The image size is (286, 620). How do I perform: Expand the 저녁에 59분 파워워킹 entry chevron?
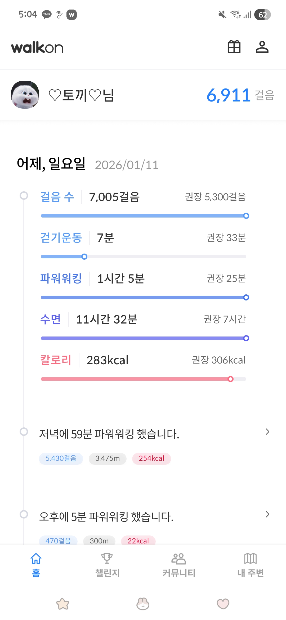click(267, 432)
